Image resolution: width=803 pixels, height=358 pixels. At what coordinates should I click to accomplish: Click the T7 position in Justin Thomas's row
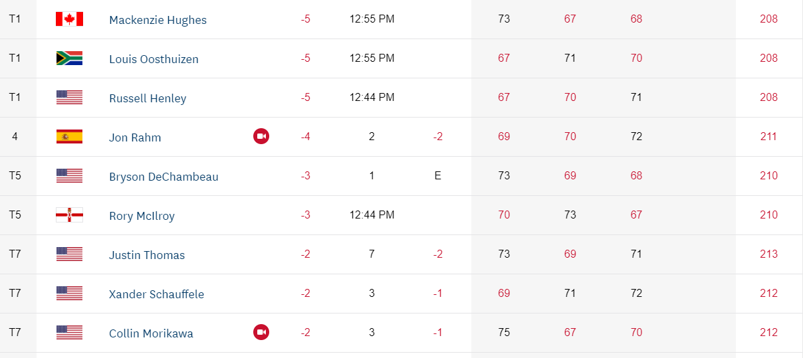click(15, 254)
